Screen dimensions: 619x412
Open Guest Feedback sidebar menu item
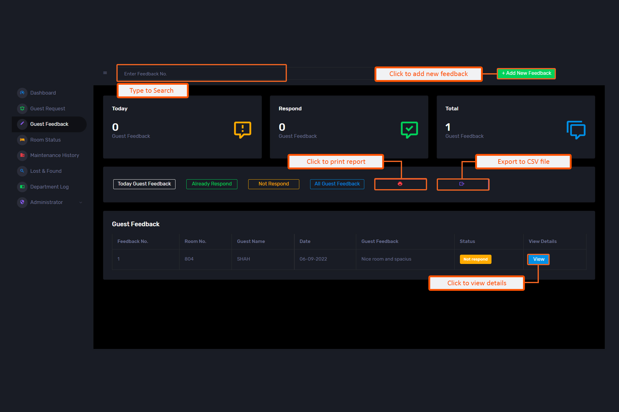point(49,124)
